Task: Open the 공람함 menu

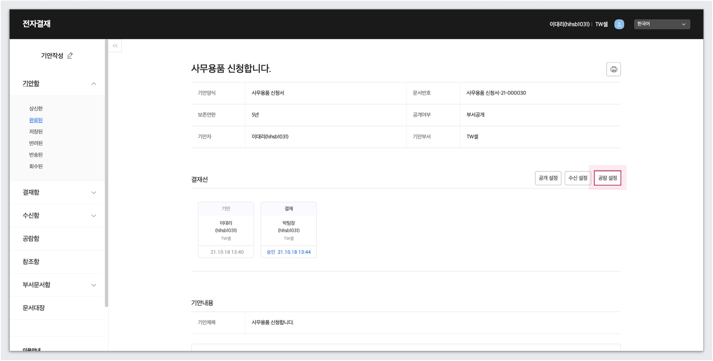Action: pos(31,239)
